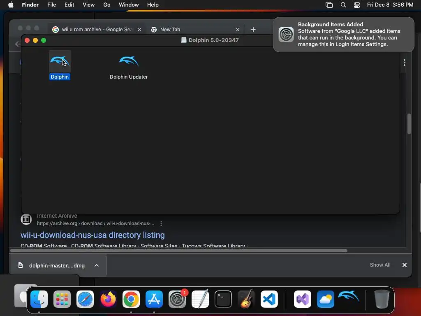The image size is (421, 316).
Task: Close the Chrome downloads bar
Action: tap(405, 265)
